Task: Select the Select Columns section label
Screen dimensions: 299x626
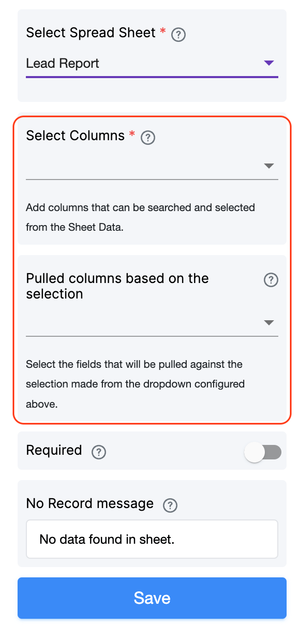Action: coord(76,136)
